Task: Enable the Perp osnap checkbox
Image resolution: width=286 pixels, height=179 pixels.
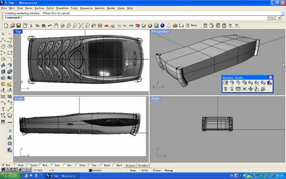Action: pyautogui.click(x=77, y=165)
